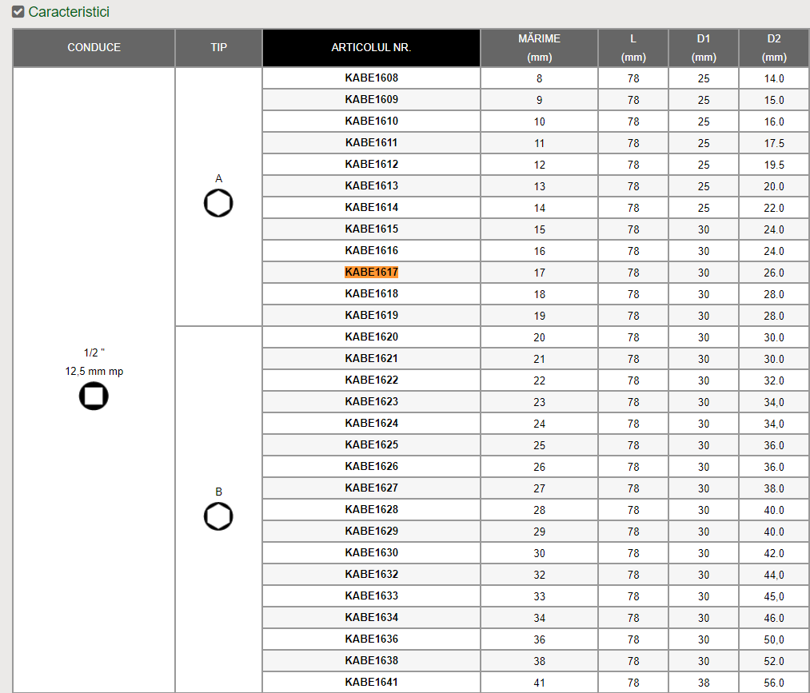Click article KABE1613
Screen dimensions: 810x693
[x=371, y=186]
